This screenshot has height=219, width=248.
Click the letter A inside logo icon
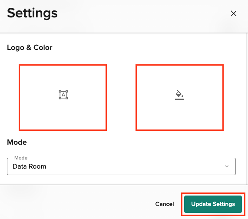coord(63,95)
